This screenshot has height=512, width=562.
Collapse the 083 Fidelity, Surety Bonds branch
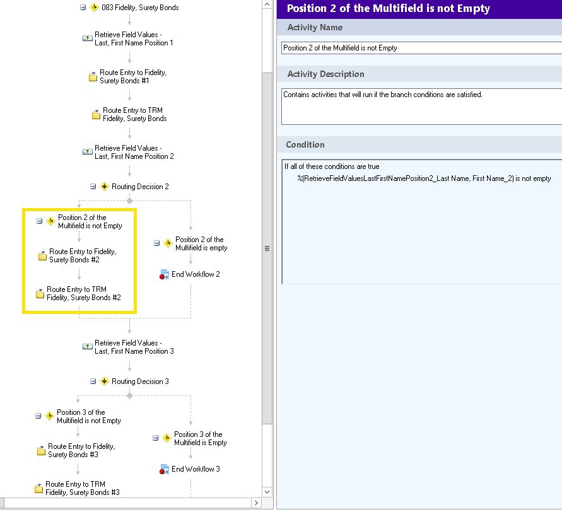click(83, 7)
